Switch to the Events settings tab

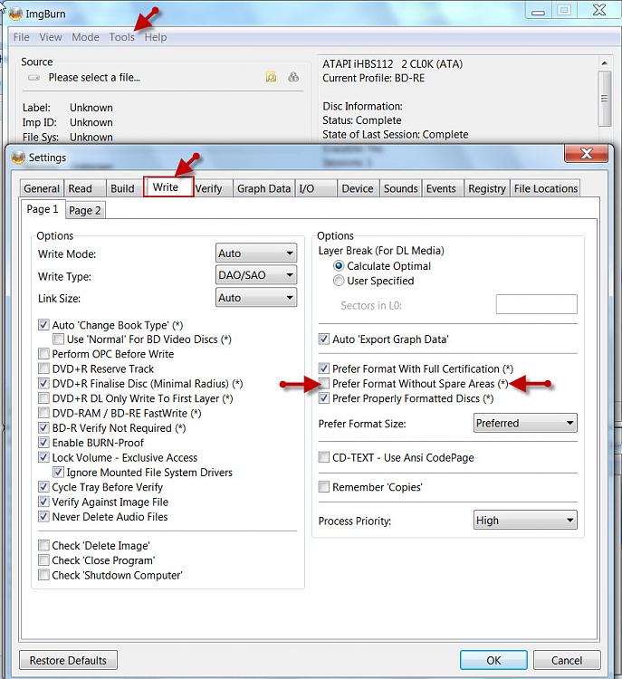tap(441, 189)
